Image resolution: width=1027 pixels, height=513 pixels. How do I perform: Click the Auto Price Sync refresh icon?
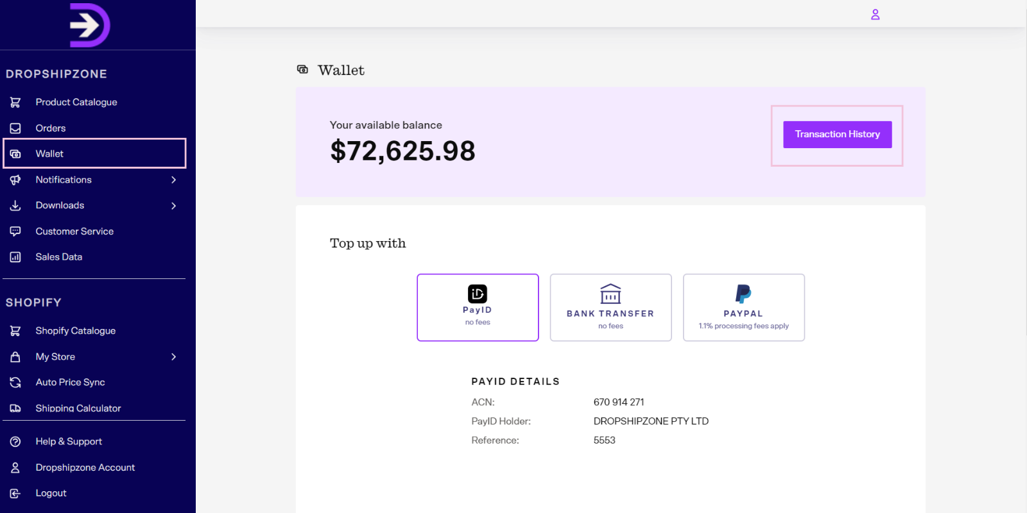point(15,382)
